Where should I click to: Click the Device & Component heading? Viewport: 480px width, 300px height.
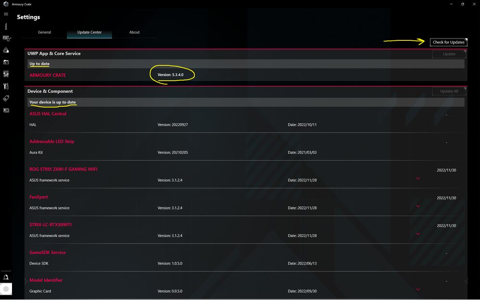50,91
